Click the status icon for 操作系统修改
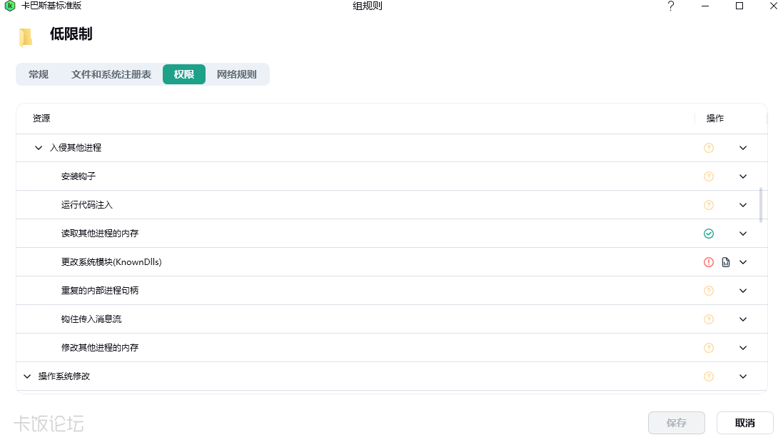Screen dimensions: 783x440 pos(709,376)
